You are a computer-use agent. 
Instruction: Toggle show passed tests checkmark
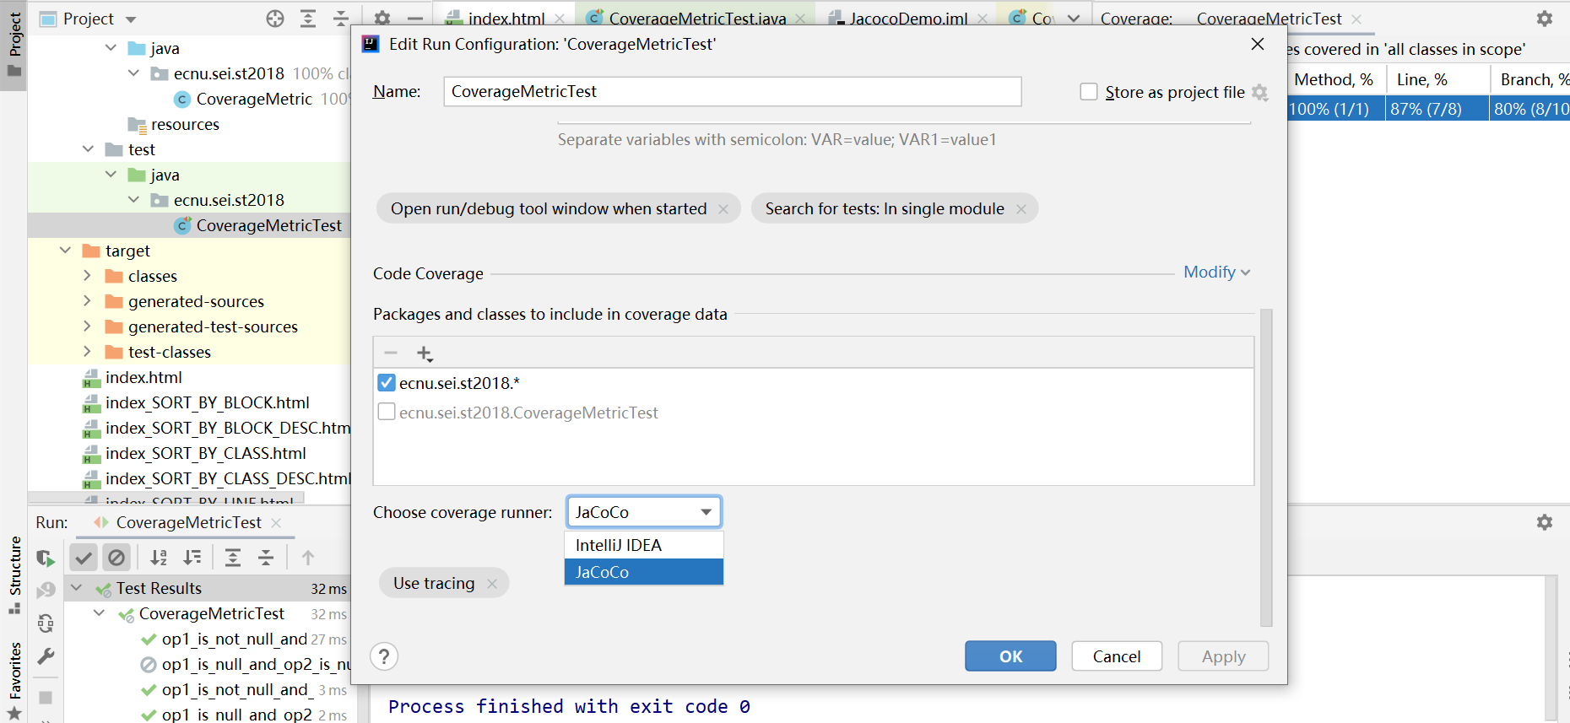[84, 558]
